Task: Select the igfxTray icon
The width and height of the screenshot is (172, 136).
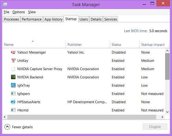Action: point(13,86)
